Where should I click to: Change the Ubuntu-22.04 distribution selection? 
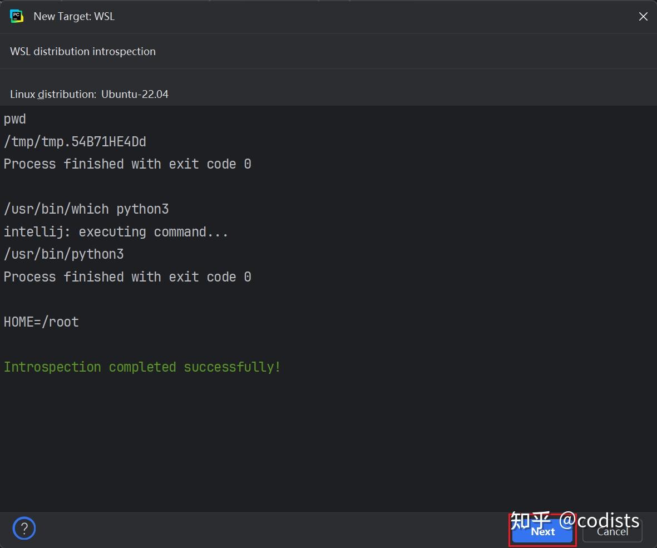[135, 94]
